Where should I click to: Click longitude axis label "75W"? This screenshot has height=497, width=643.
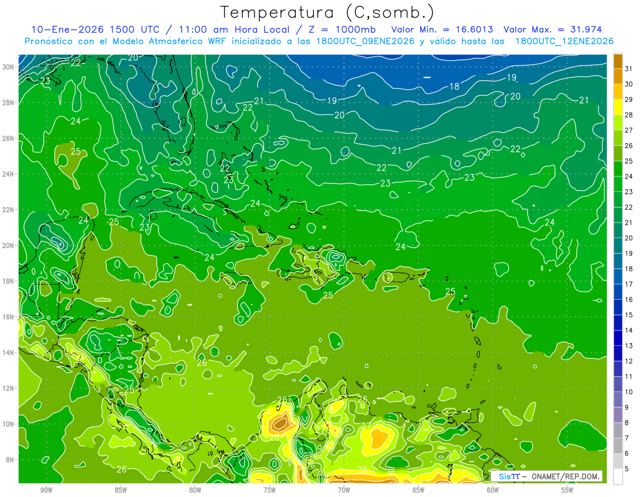pyautogui.click(x=270, y=489)
